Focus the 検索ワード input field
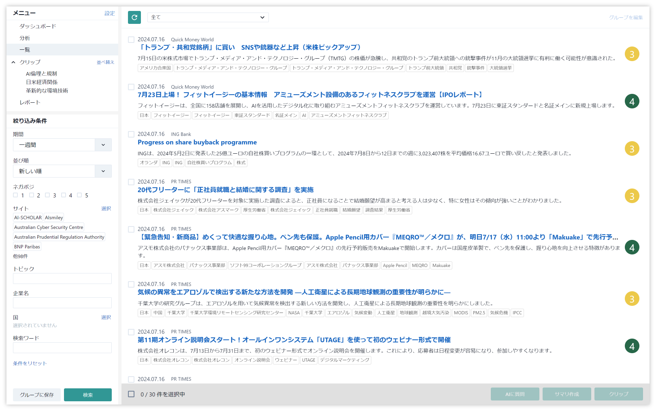656x411 pixels. coord(62,348)
